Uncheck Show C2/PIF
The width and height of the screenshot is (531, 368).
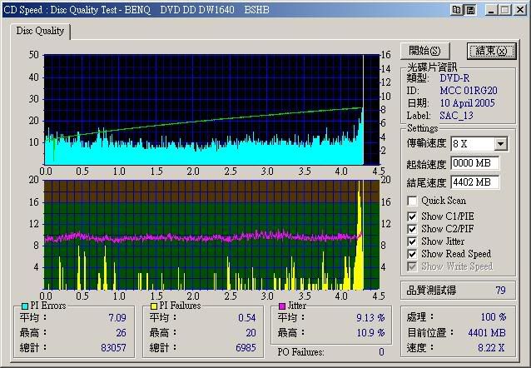click(x=412, y=229)
